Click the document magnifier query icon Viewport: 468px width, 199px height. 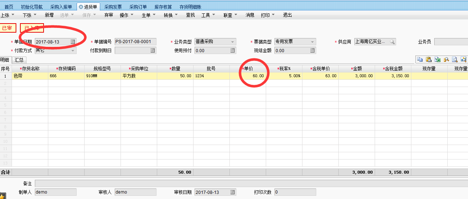(x=455, y=60)
